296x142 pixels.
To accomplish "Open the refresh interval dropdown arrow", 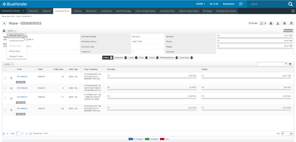I will point(265,23).
